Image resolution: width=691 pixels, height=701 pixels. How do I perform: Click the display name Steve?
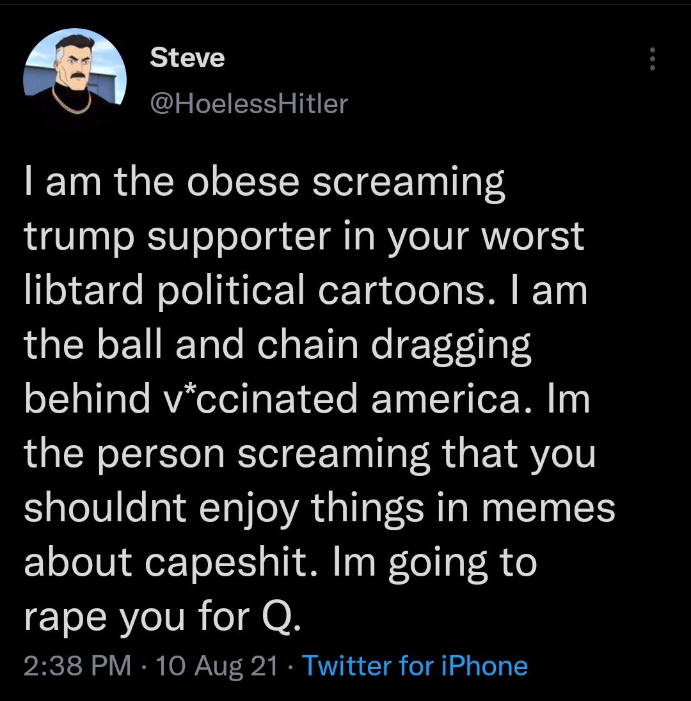[x=187, y=58]
